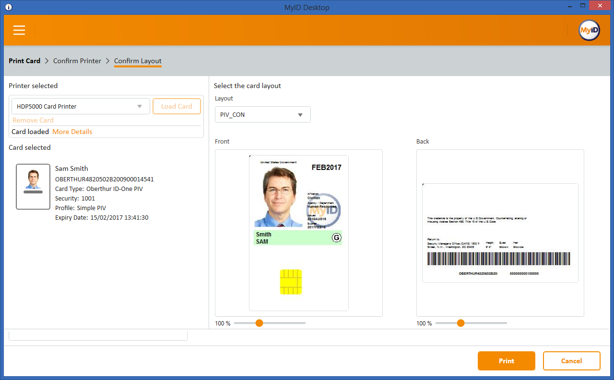
Task: Click the info icon in title bar
Action: coord(8,7)
